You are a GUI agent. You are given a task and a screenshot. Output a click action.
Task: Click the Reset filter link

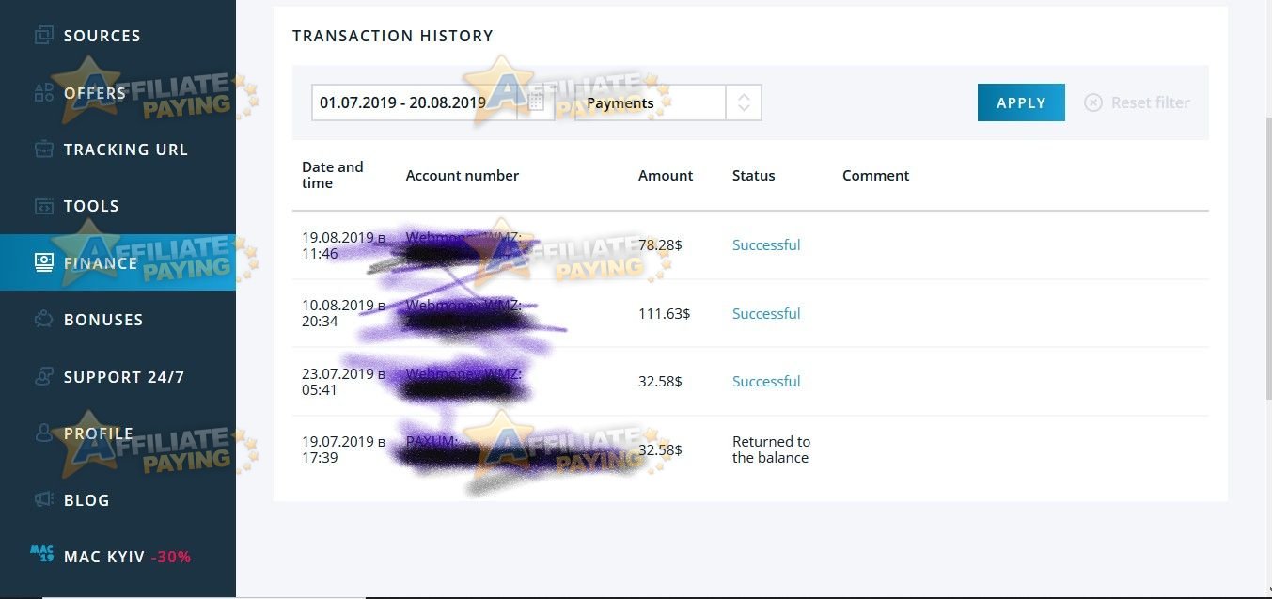coord(1150,102)
